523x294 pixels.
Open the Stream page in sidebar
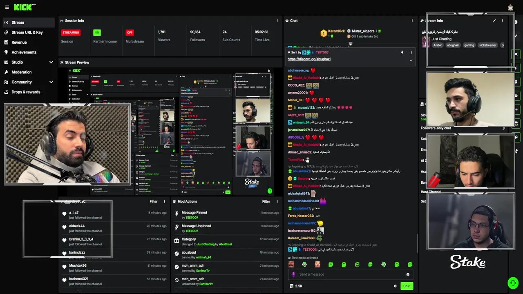28,22
